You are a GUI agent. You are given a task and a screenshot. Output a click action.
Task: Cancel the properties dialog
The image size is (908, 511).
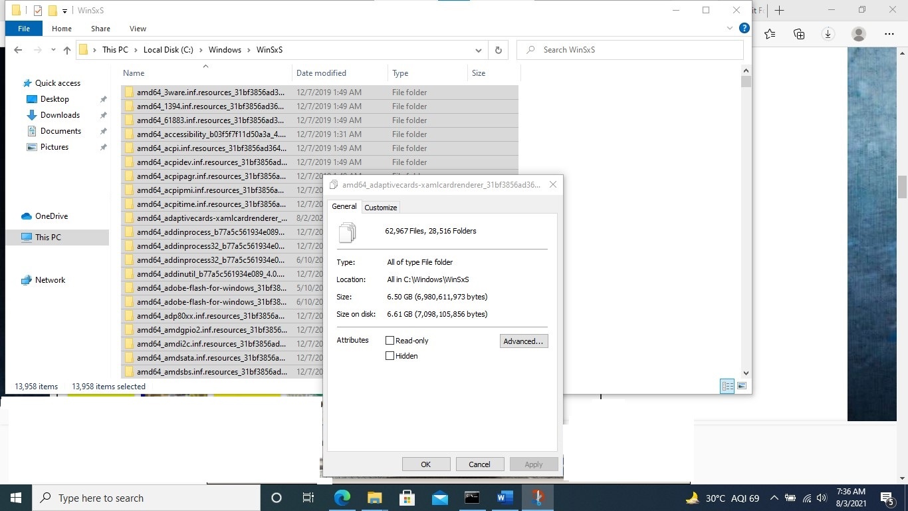coord(479,464)
